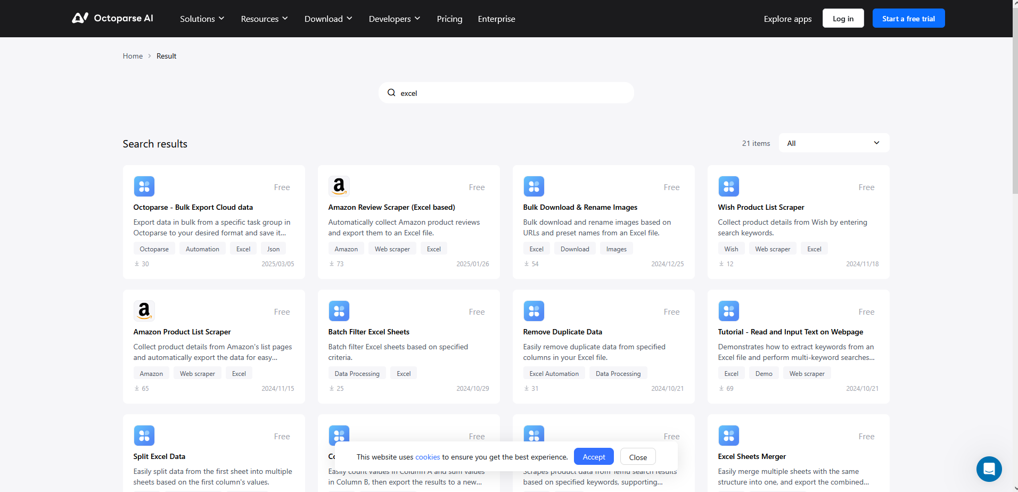Image resolution: width=1018 pixels, height=492 pixels.
Task: Click Bulk Download & Rename Images app icon
Action: tap(534, 186)
